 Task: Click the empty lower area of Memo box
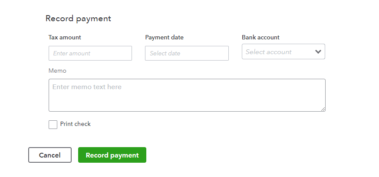click(187, 104)
